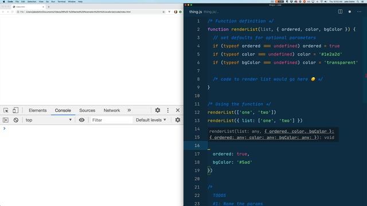This screenshot has height=206, width=367.
Task: Open the Apple menu
Action: (4, 2)
